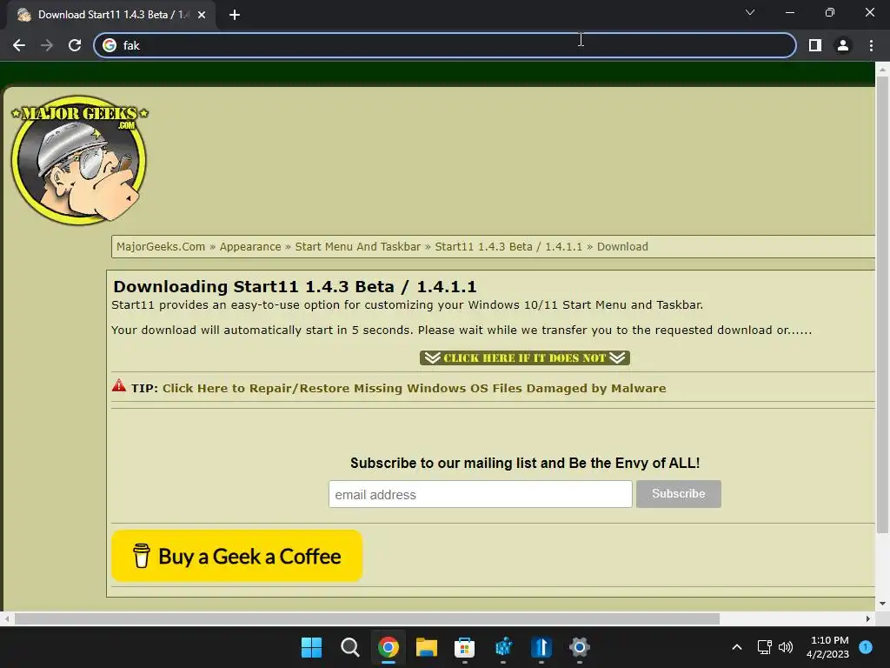Click the Chrome icon in taskbar

click(x=389, y=647)
